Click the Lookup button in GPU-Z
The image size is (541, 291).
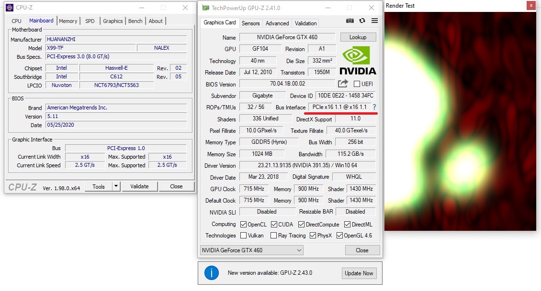coord(358,37)
